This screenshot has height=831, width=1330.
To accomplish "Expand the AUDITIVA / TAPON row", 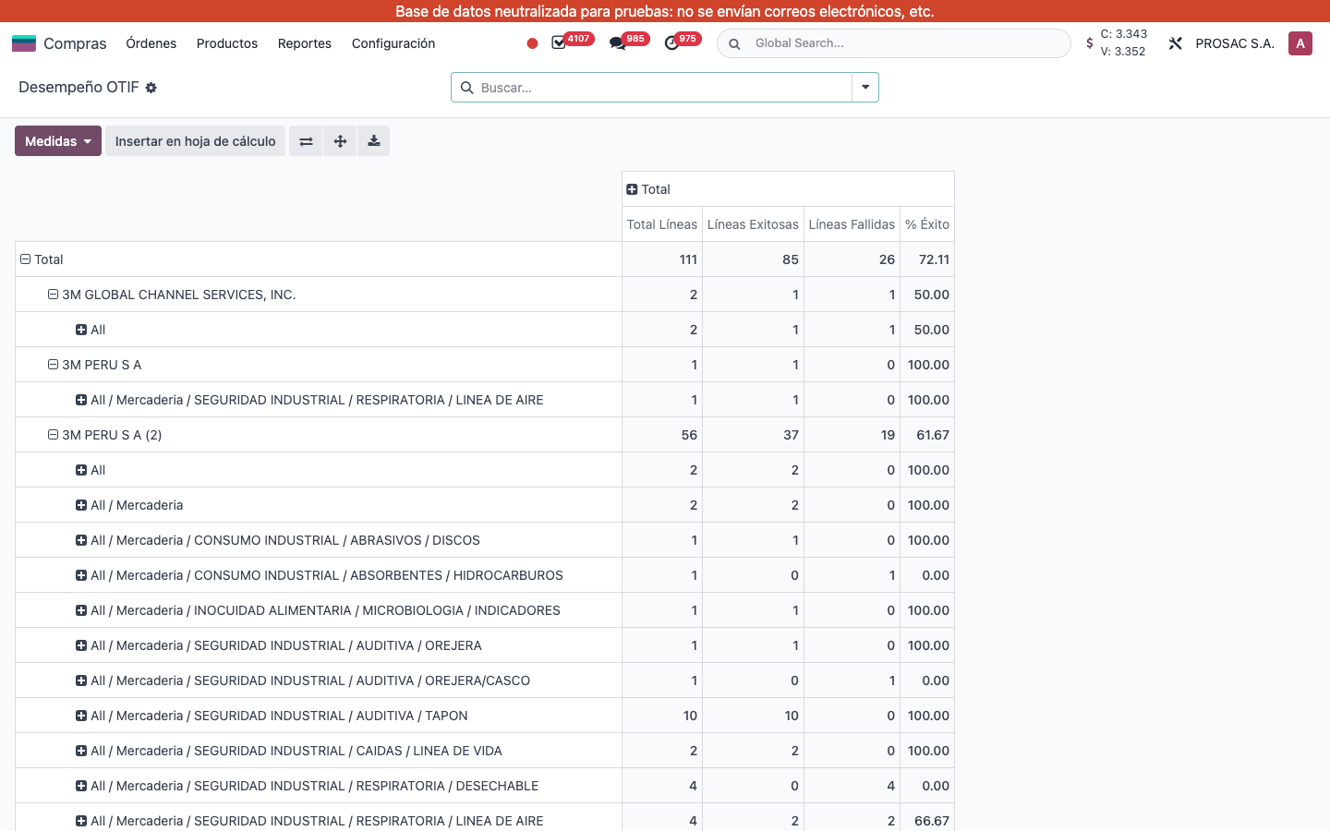I will pyautogui.click(x=81, y=716).
